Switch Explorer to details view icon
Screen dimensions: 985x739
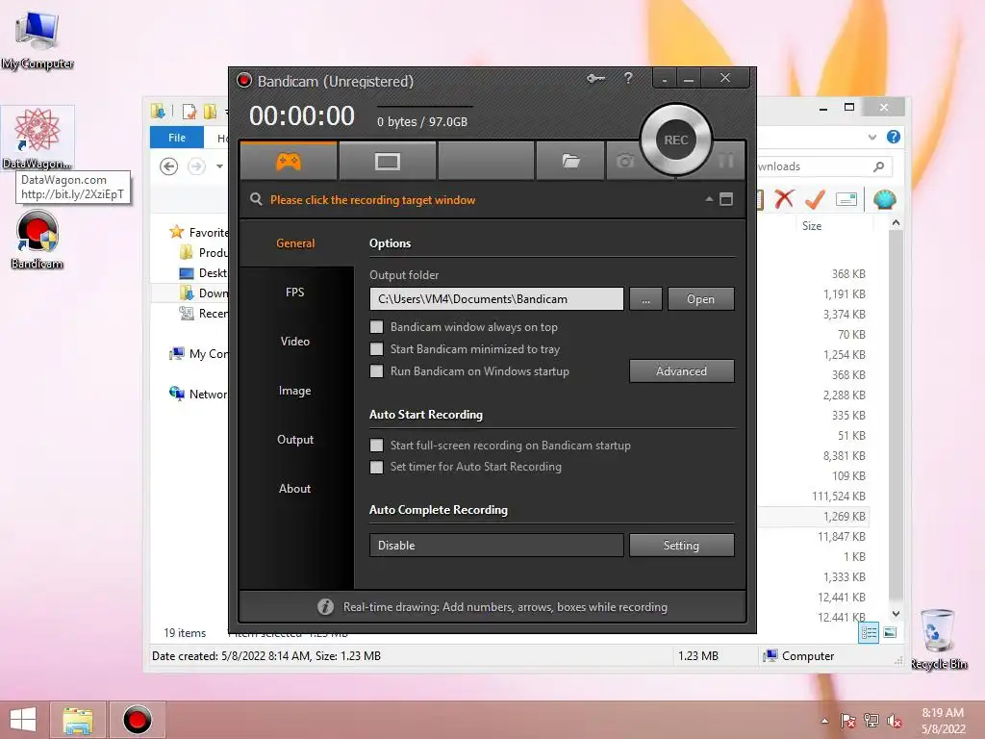[869, 633]
